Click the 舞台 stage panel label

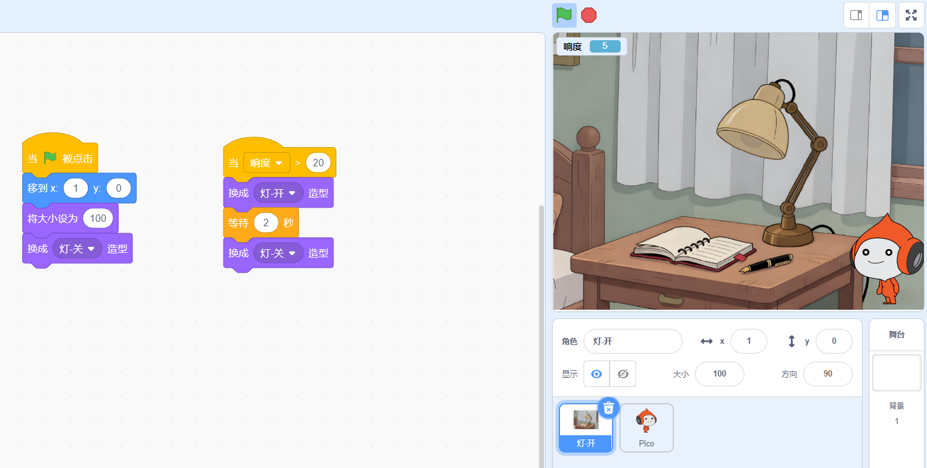tap(897, 334)
